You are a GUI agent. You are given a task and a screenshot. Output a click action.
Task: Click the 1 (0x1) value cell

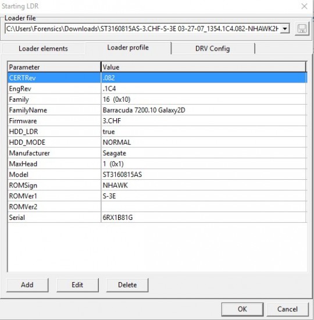[x=204, y=164]
